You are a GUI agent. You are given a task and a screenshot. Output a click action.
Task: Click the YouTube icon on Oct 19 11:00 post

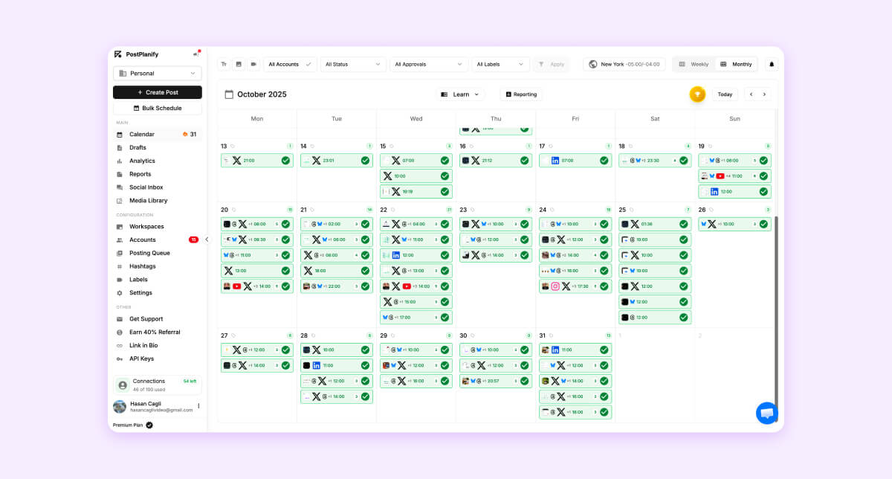pyautogui.click(x=720, y=176)
